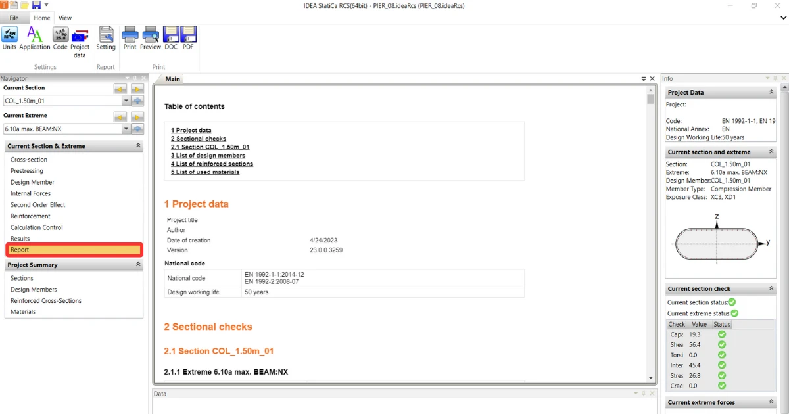Print the report

point(130,38)
